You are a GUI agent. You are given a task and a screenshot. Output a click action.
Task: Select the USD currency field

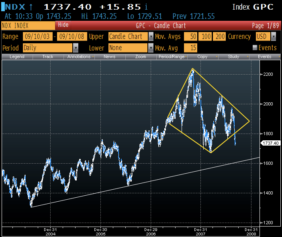coord(263,36)
